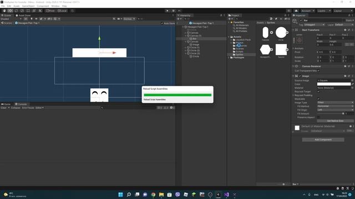Click the color eyedropper icon
The image size is (355, 199).
[x=352, y=84]
